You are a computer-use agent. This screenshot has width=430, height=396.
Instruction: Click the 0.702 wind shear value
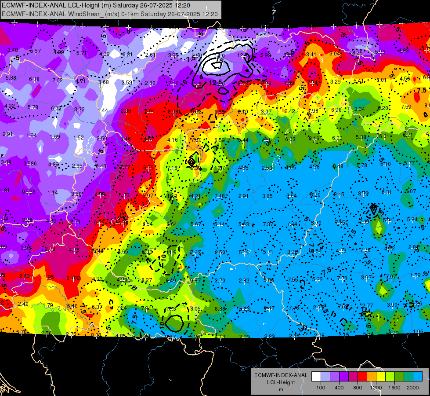[x=73, y=278]
